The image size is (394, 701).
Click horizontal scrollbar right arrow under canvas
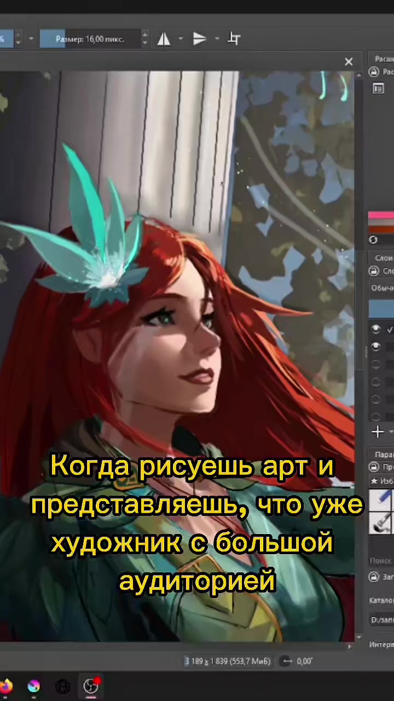pos(350,646)
